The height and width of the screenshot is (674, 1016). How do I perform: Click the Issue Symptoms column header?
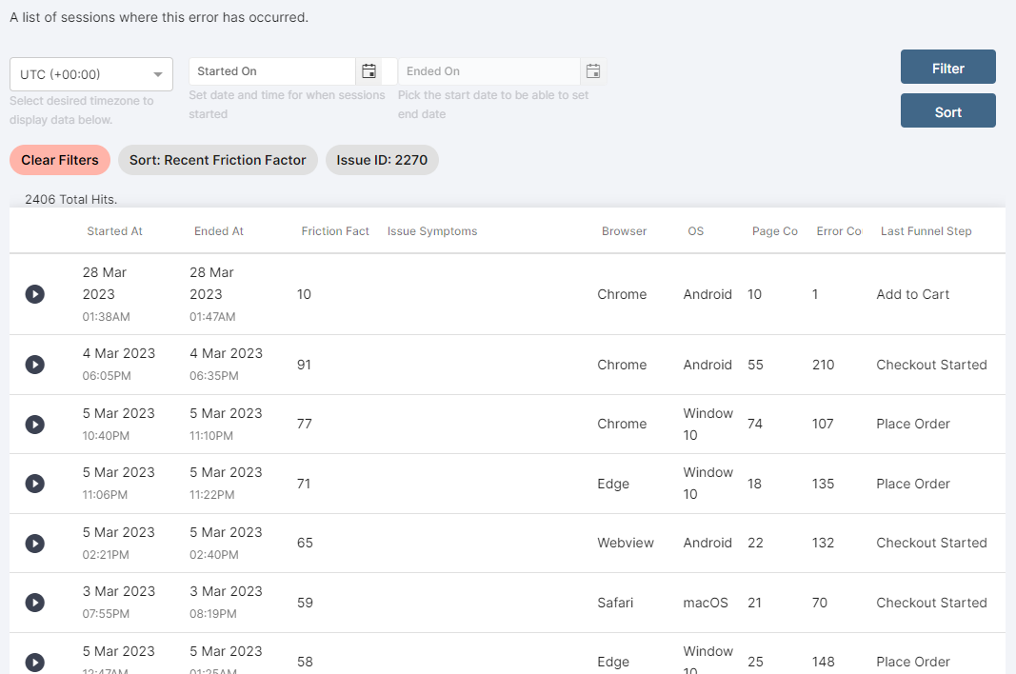click(x=432, y=231)
